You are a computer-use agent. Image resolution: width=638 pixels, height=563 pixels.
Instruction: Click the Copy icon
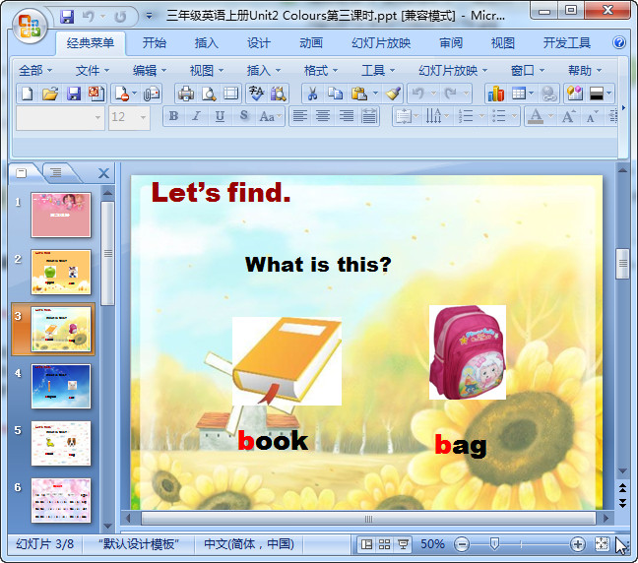(x=336, y=94)
